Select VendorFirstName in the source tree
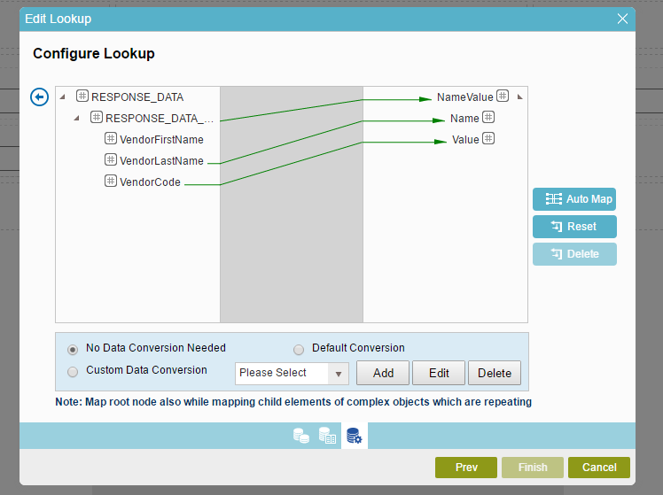The height and width of the screenshot is (495, 663). 161,139
